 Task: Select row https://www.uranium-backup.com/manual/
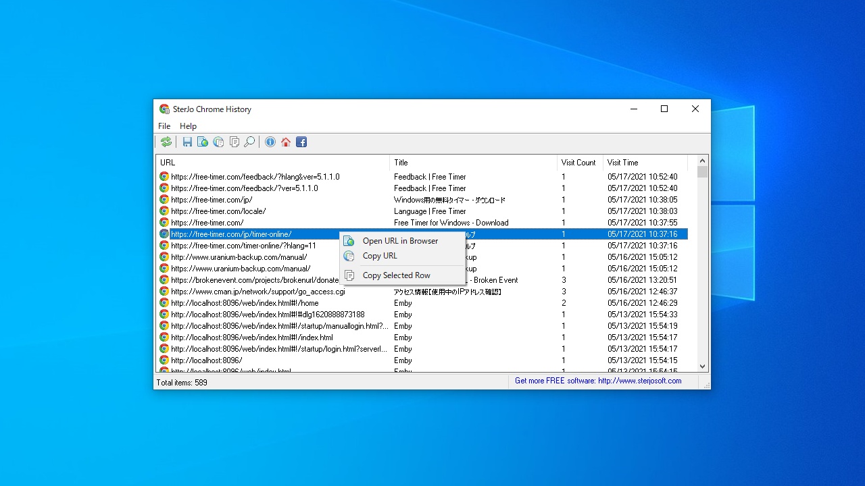(x=422, y=268)
